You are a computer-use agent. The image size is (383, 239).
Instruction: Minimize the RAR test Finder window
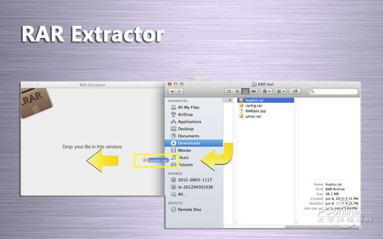pos(176,84)
